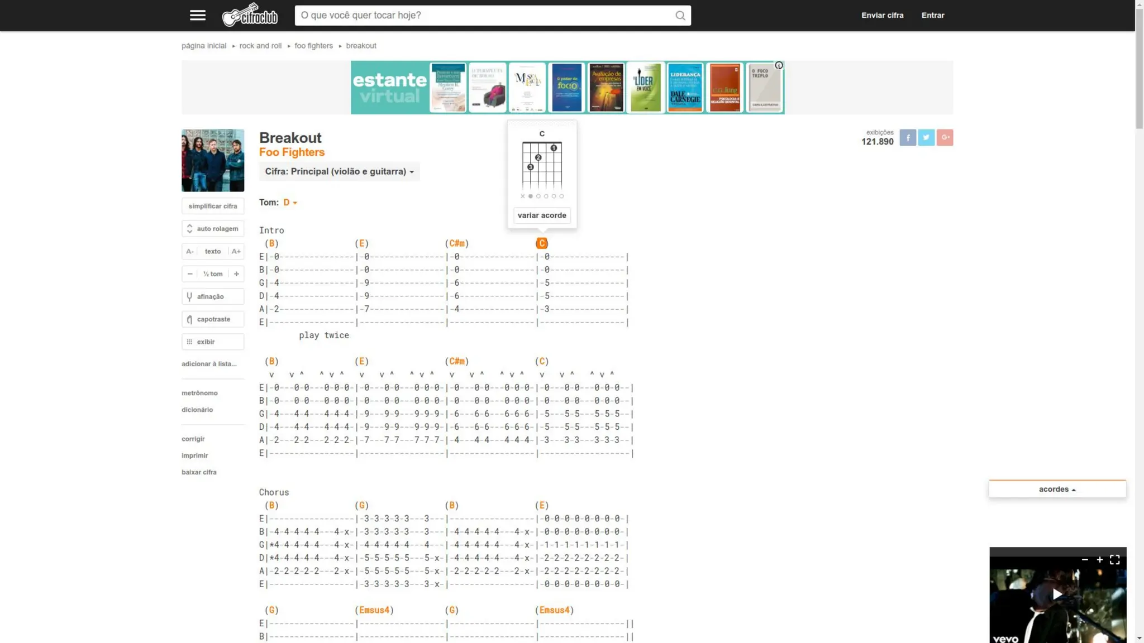Go to foo fighters breadcrumb
This screenshot has height=643, width=1144.
313,46
